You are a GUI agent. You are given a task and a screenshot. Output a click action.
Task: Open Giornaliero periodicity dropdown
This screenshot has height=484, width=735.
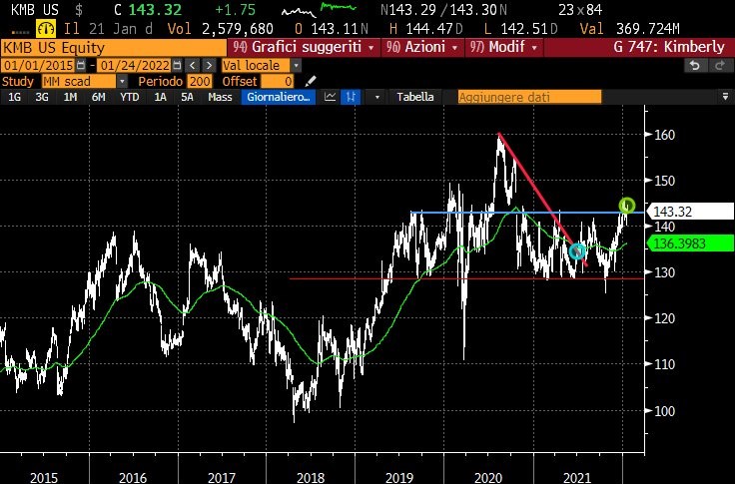[x=279, y=97]
